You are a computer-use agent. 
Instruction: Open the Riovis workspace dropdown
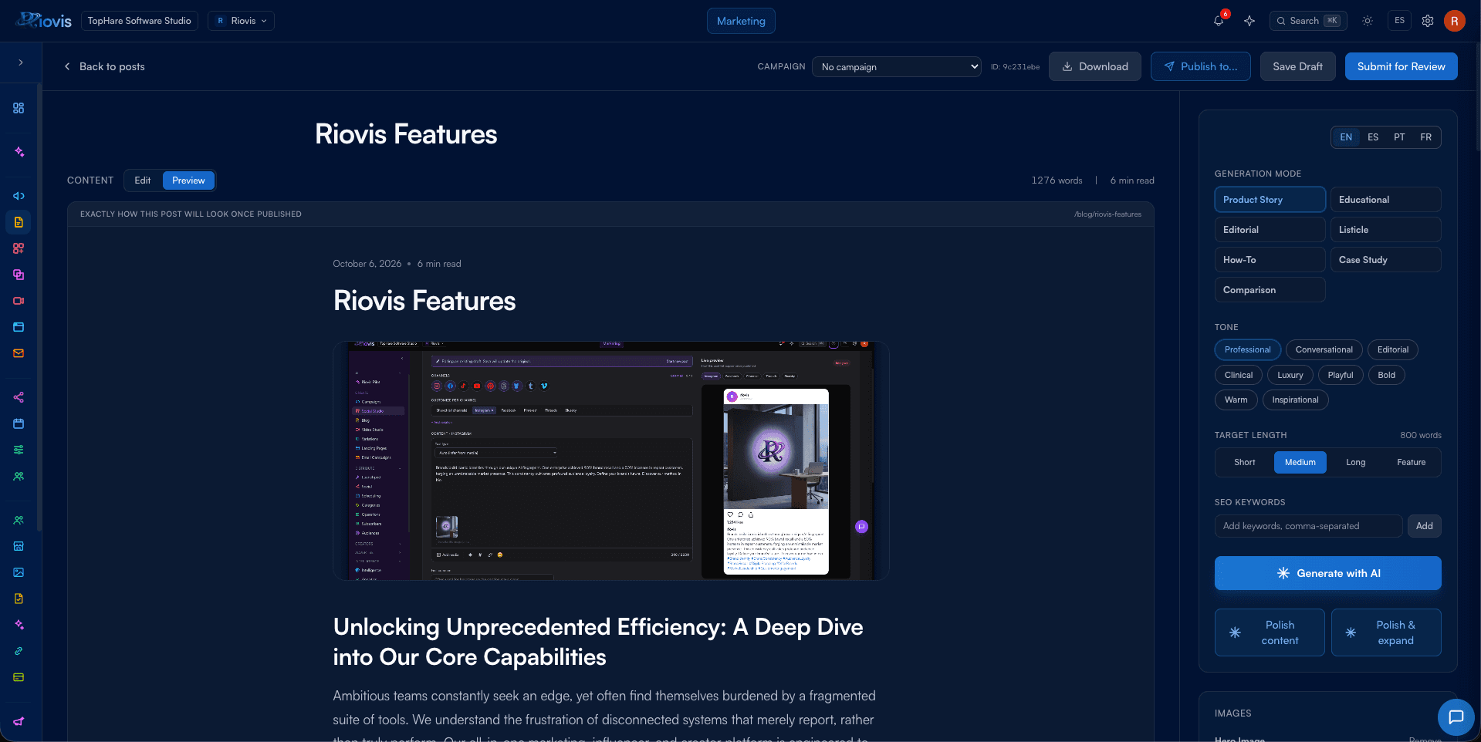tap(241, 21)
